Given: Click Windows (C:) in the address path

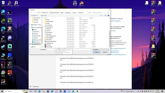Looking at the screenshot, I should pyautogui.click(x=45, y=13).
